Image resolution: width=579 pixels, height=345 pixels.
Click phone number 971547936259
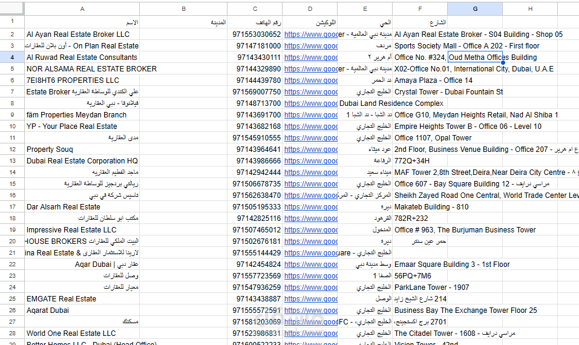257,287
